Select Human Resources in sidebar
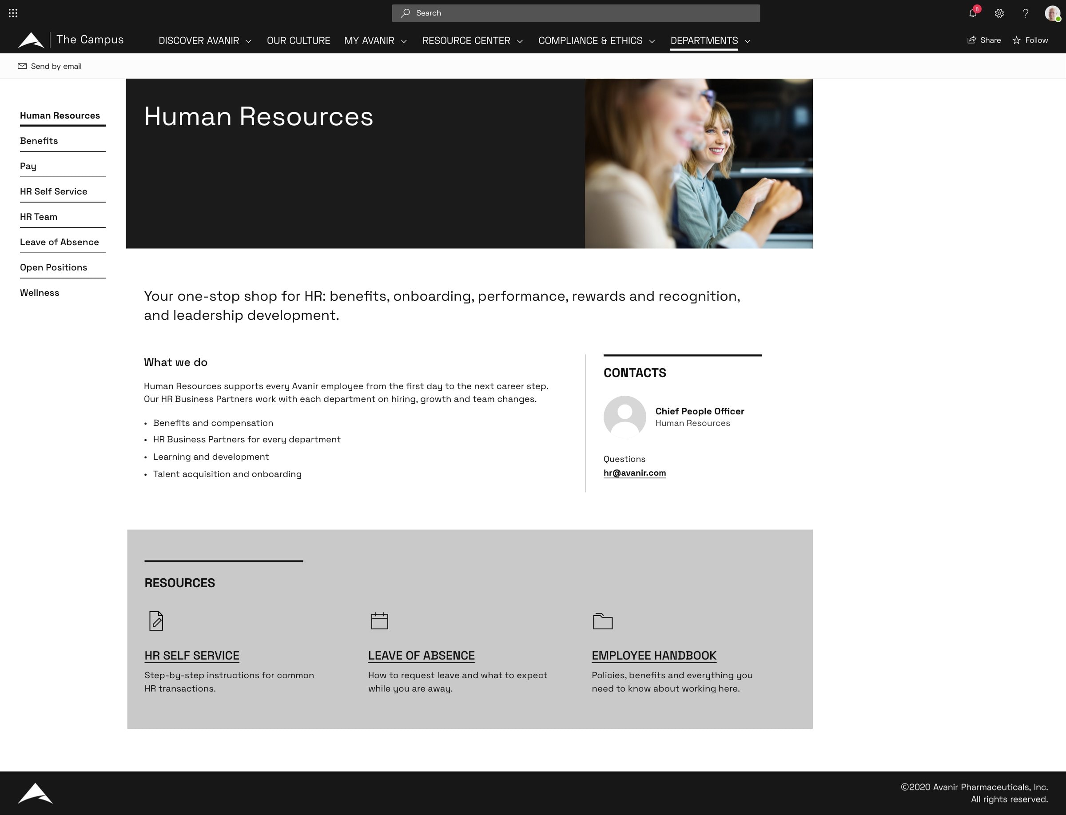This screenshot has width=1066, height=815. pos(60,115)
